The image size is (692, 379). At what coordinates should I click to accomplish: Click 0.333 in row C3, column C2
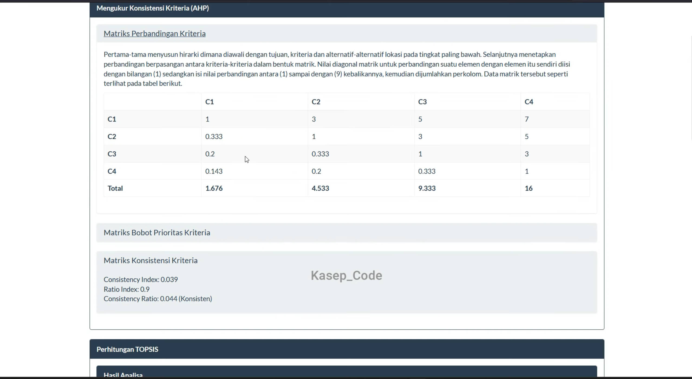320,154
